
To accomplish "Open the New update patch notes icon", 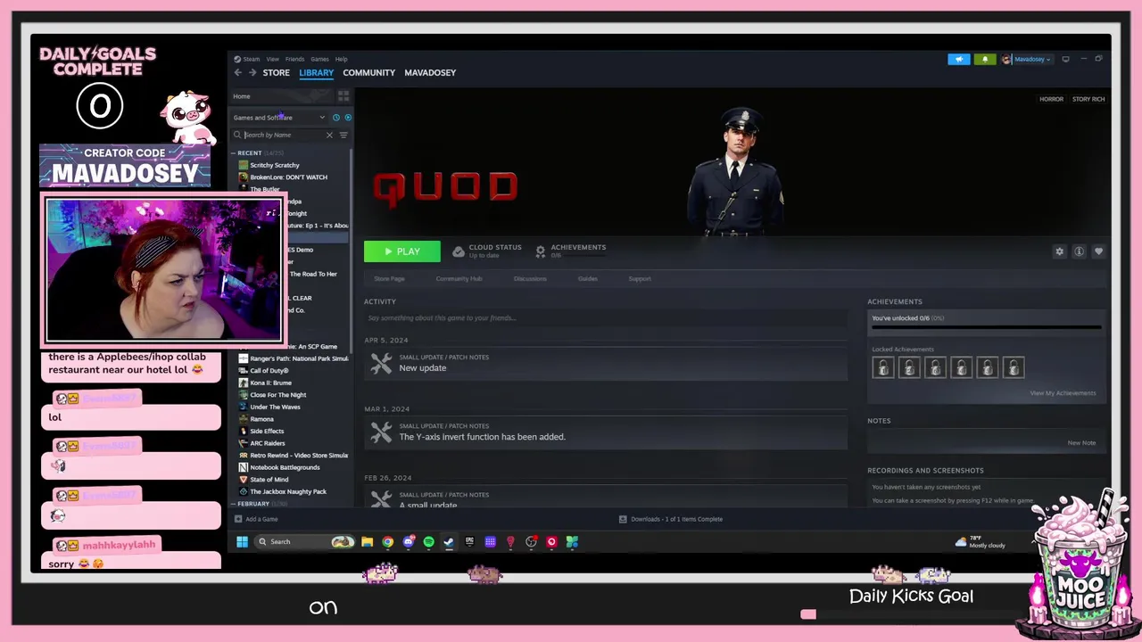I will click(x=381, y=363).
